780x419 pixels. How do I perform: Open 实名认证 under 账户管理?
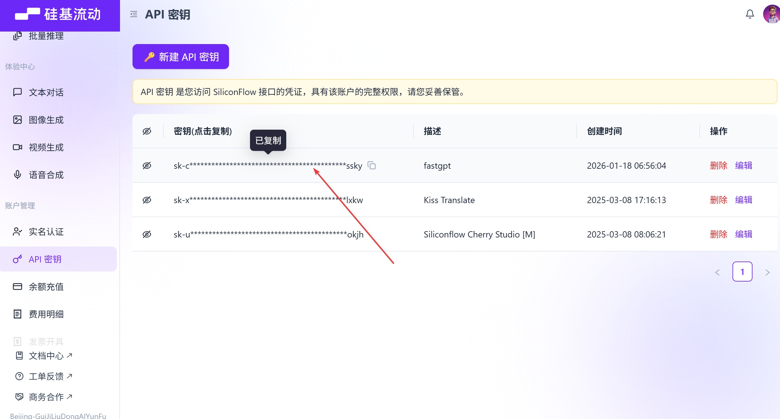click(46, 232)
